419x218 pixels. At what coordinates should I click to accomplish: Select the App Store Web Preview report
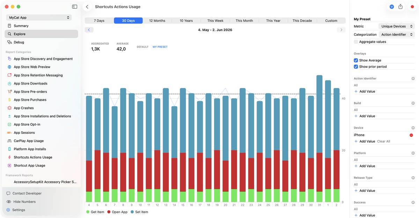click(x=41, y=67)
